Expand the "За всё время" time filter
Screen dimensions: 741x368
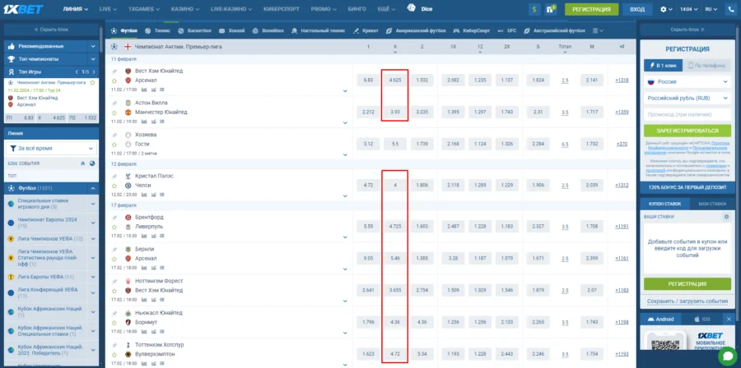(x=51, y=148)
